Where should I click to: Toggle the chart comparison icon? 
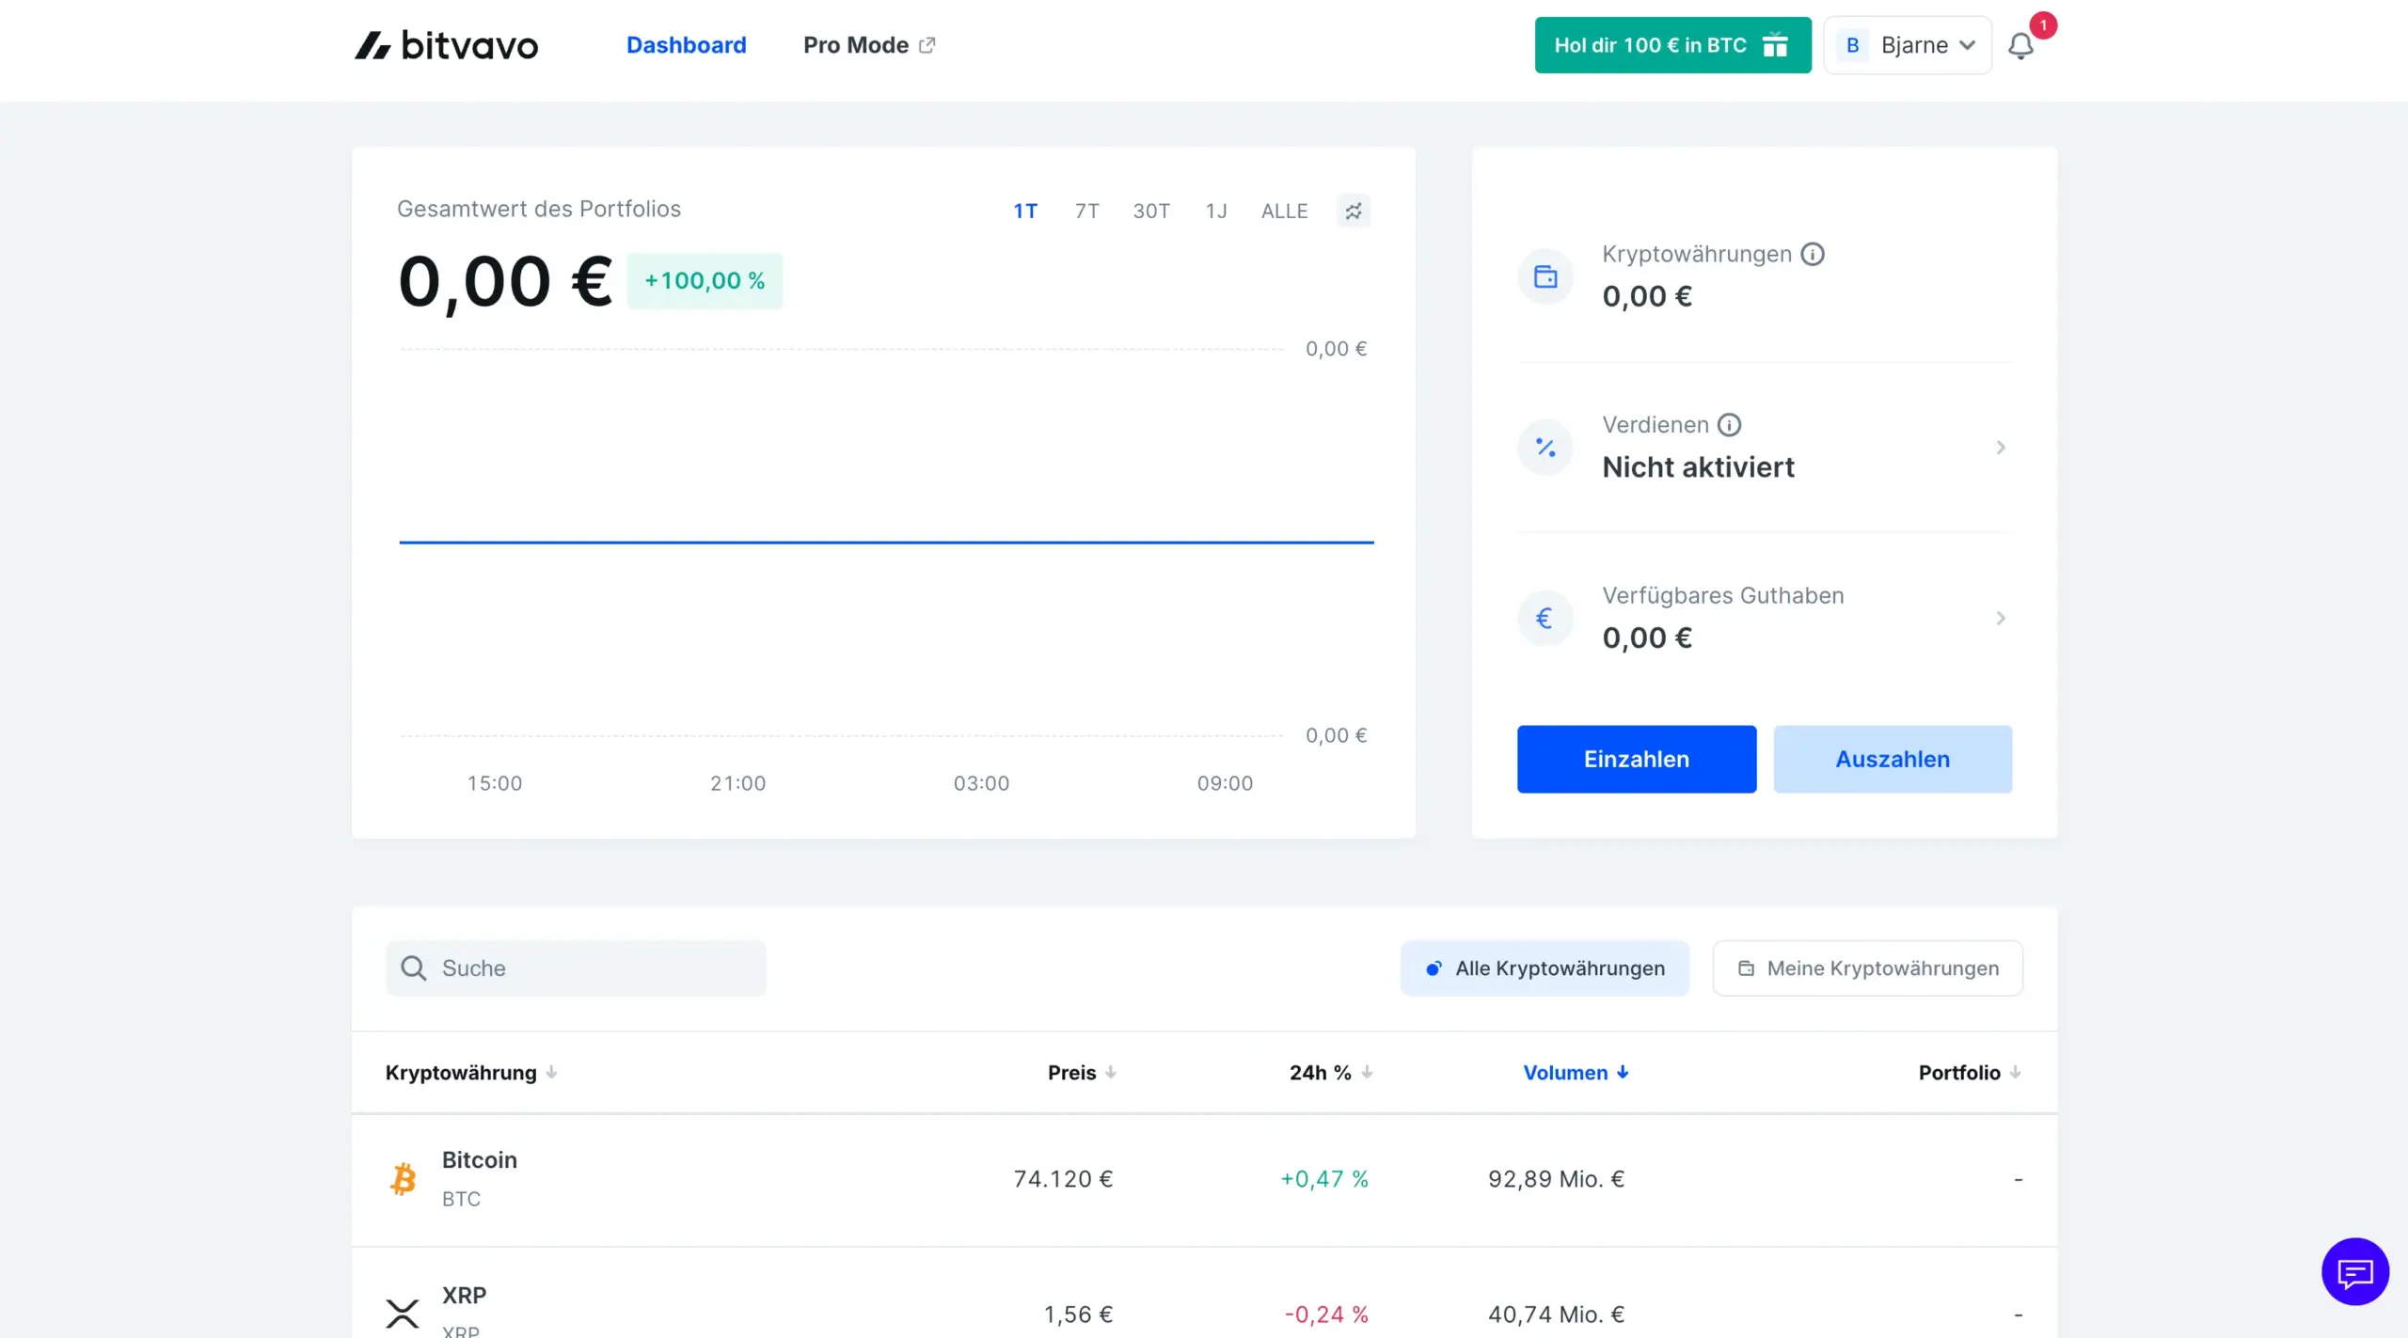[x=1353, y=211]
